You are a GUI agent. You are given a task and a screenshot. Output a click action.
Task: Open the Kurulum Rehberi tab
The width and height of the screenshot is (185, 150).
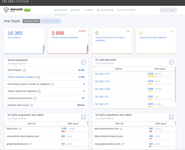(126, 10)
